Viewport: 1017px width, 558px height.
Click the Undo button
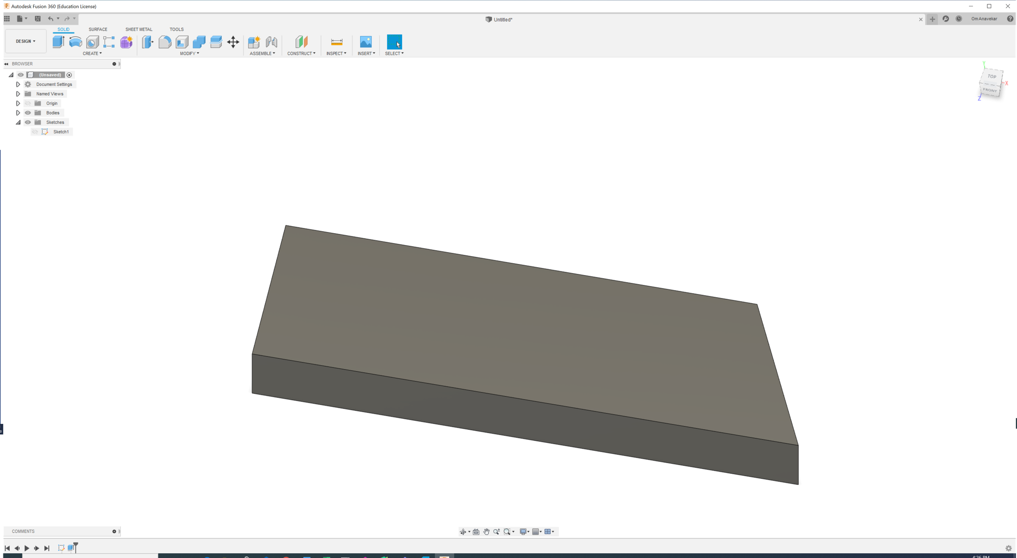pos(50,19)
